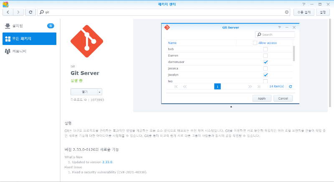The height and width of the screenshot is (182, 334).
Task: Maximize the Package Center window
Action: click(x=320, y=4)
